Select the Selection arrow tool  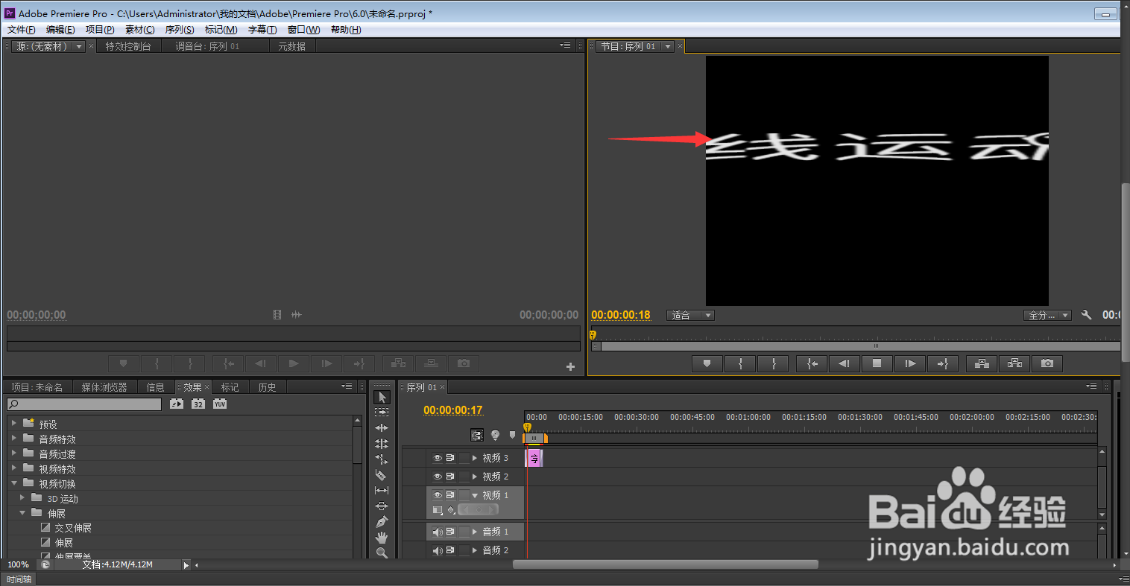[x=382, y=397]
